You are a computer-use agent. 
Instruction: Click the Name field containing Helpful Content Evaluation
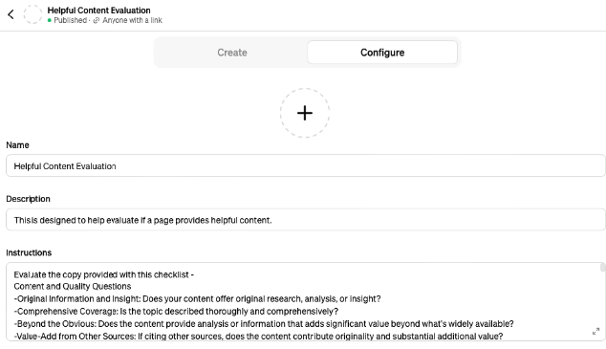306,165
